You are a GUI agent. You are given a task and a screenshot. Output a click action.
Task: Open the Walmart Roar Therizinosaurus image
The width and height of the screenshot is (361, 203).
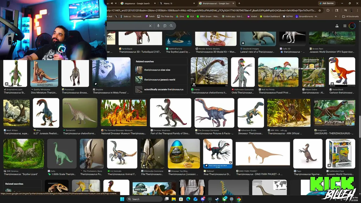point(218,154)
